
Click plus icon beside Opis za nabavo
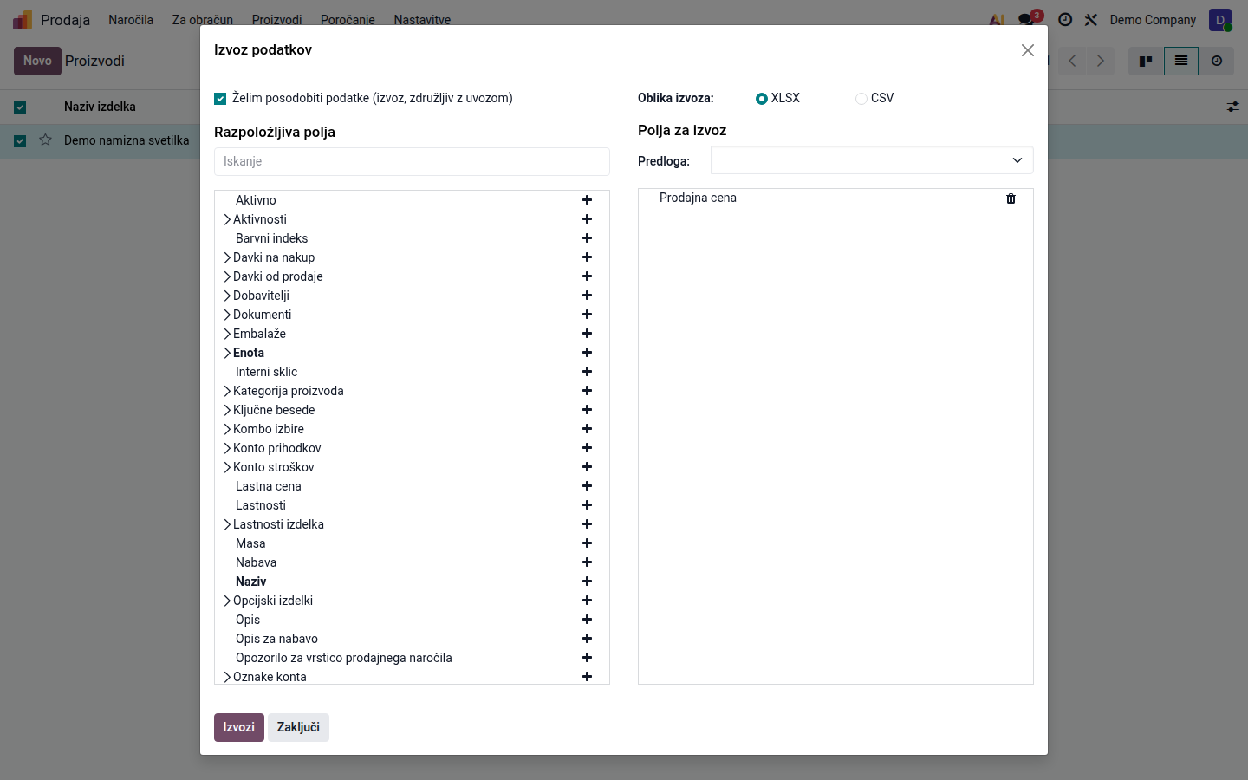(587, 639)
